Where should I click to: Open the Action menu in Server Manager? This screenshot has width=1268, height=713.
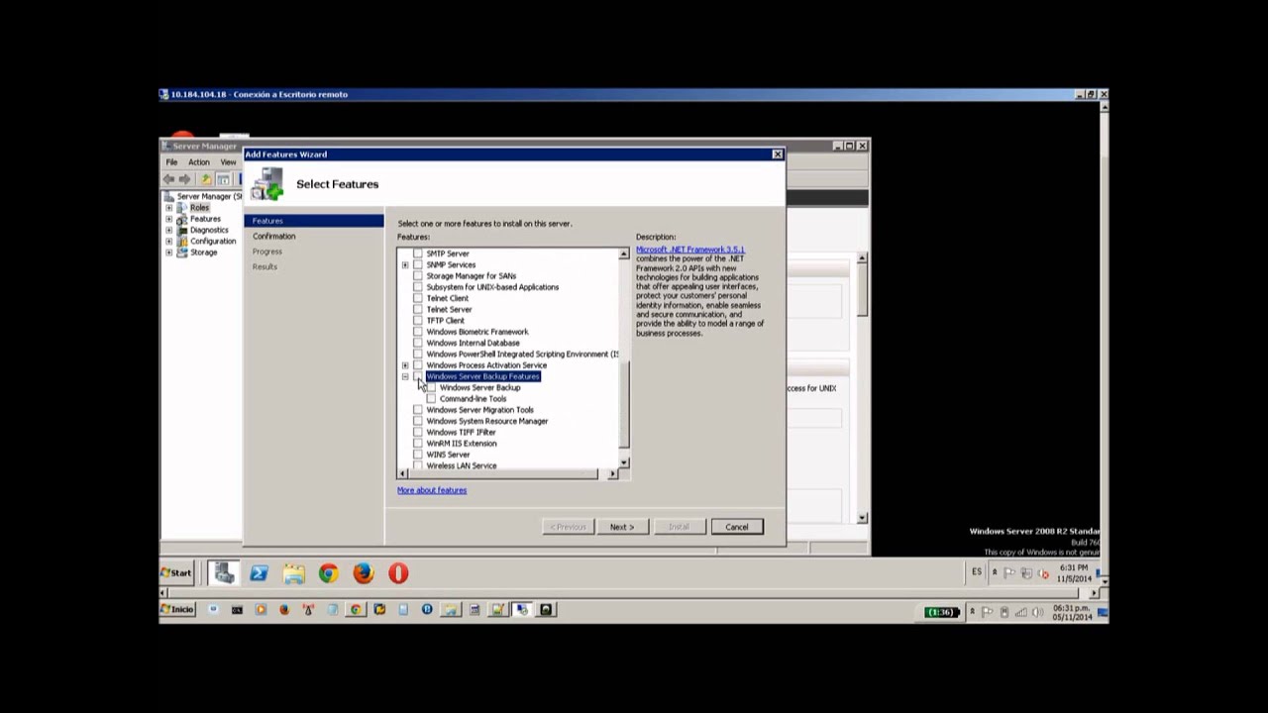(199, 162)
